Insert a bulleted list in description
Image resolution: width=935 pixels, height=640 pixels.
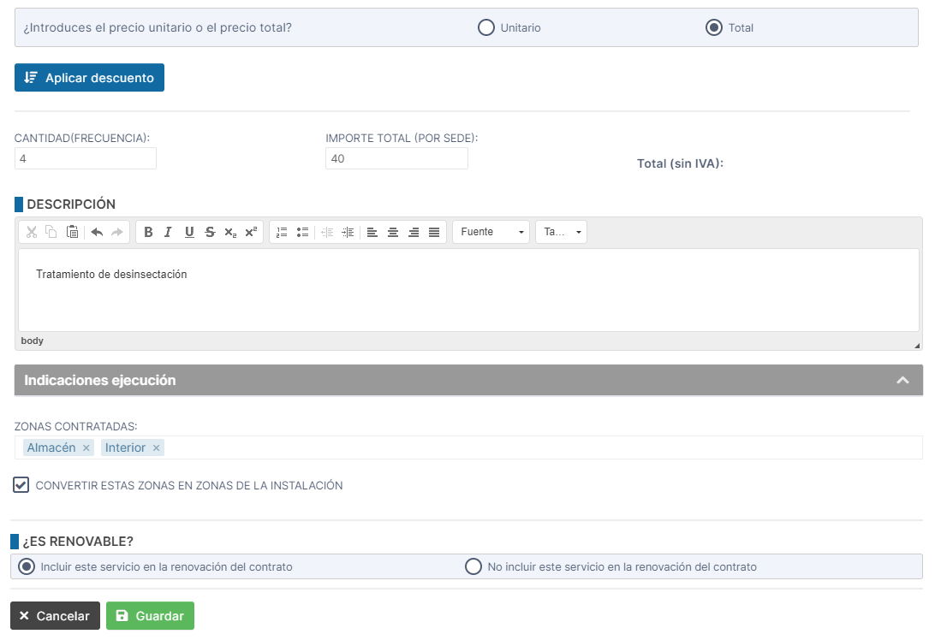[x=302, y=232]
